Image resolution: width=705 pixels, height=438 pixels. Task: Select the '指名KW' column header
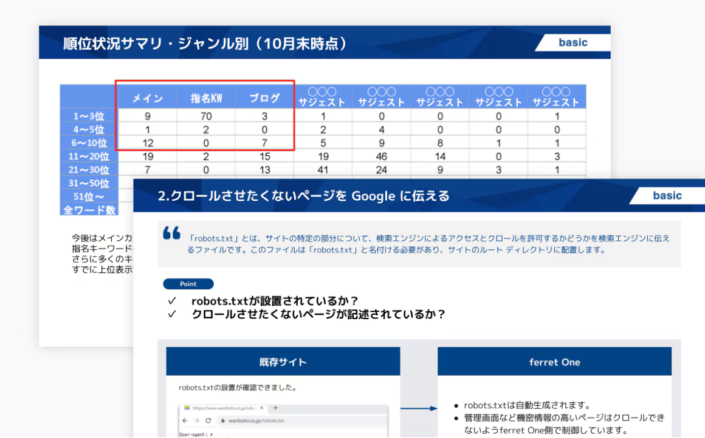pyautogui.click(x=207, y=98)
